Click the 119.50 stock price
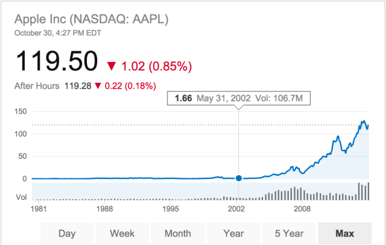Viewport: 386px width, 245px height. click(x=56, y=61)
